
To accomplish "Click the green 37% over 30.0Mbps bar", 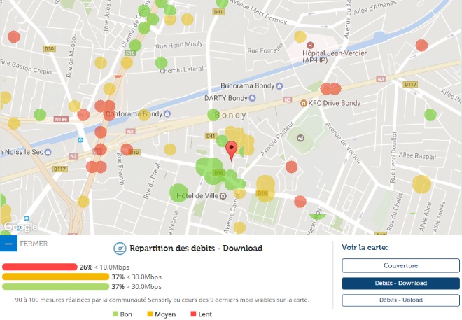I will click(55, 286).
